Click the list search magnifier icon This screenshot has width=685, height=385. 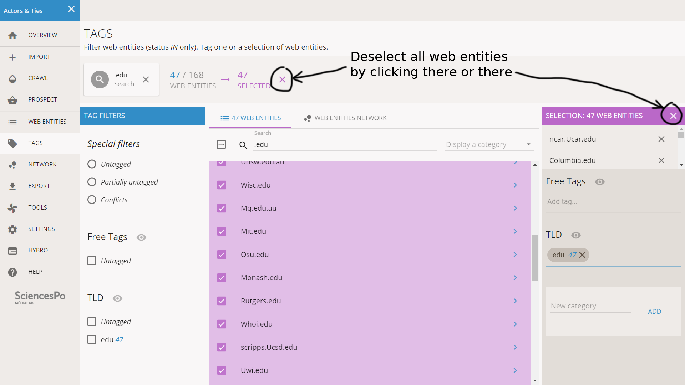pyautogui.click(x=243, y=145)
